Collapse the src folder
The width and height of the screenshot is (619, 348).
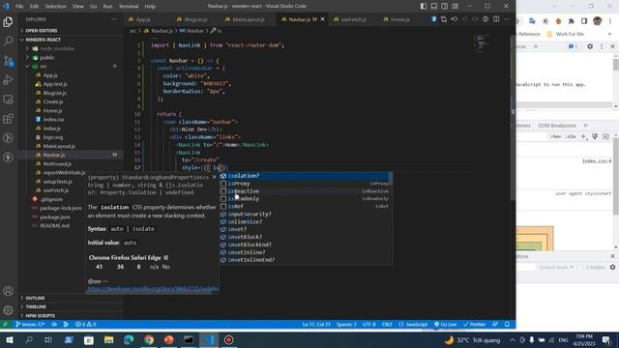pyautogui.click(x=44, y=67)
